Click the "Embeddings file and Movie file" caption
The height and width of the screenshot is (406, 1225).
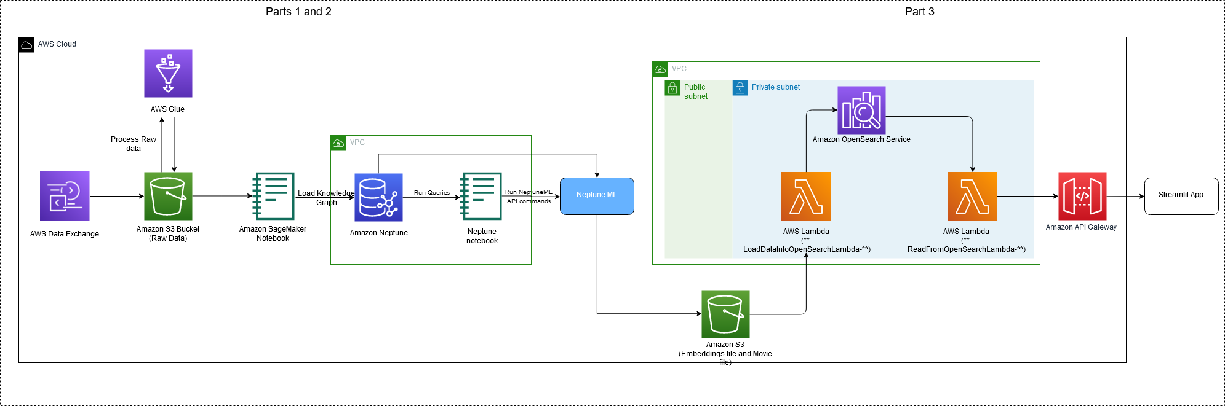coord(725,357)
